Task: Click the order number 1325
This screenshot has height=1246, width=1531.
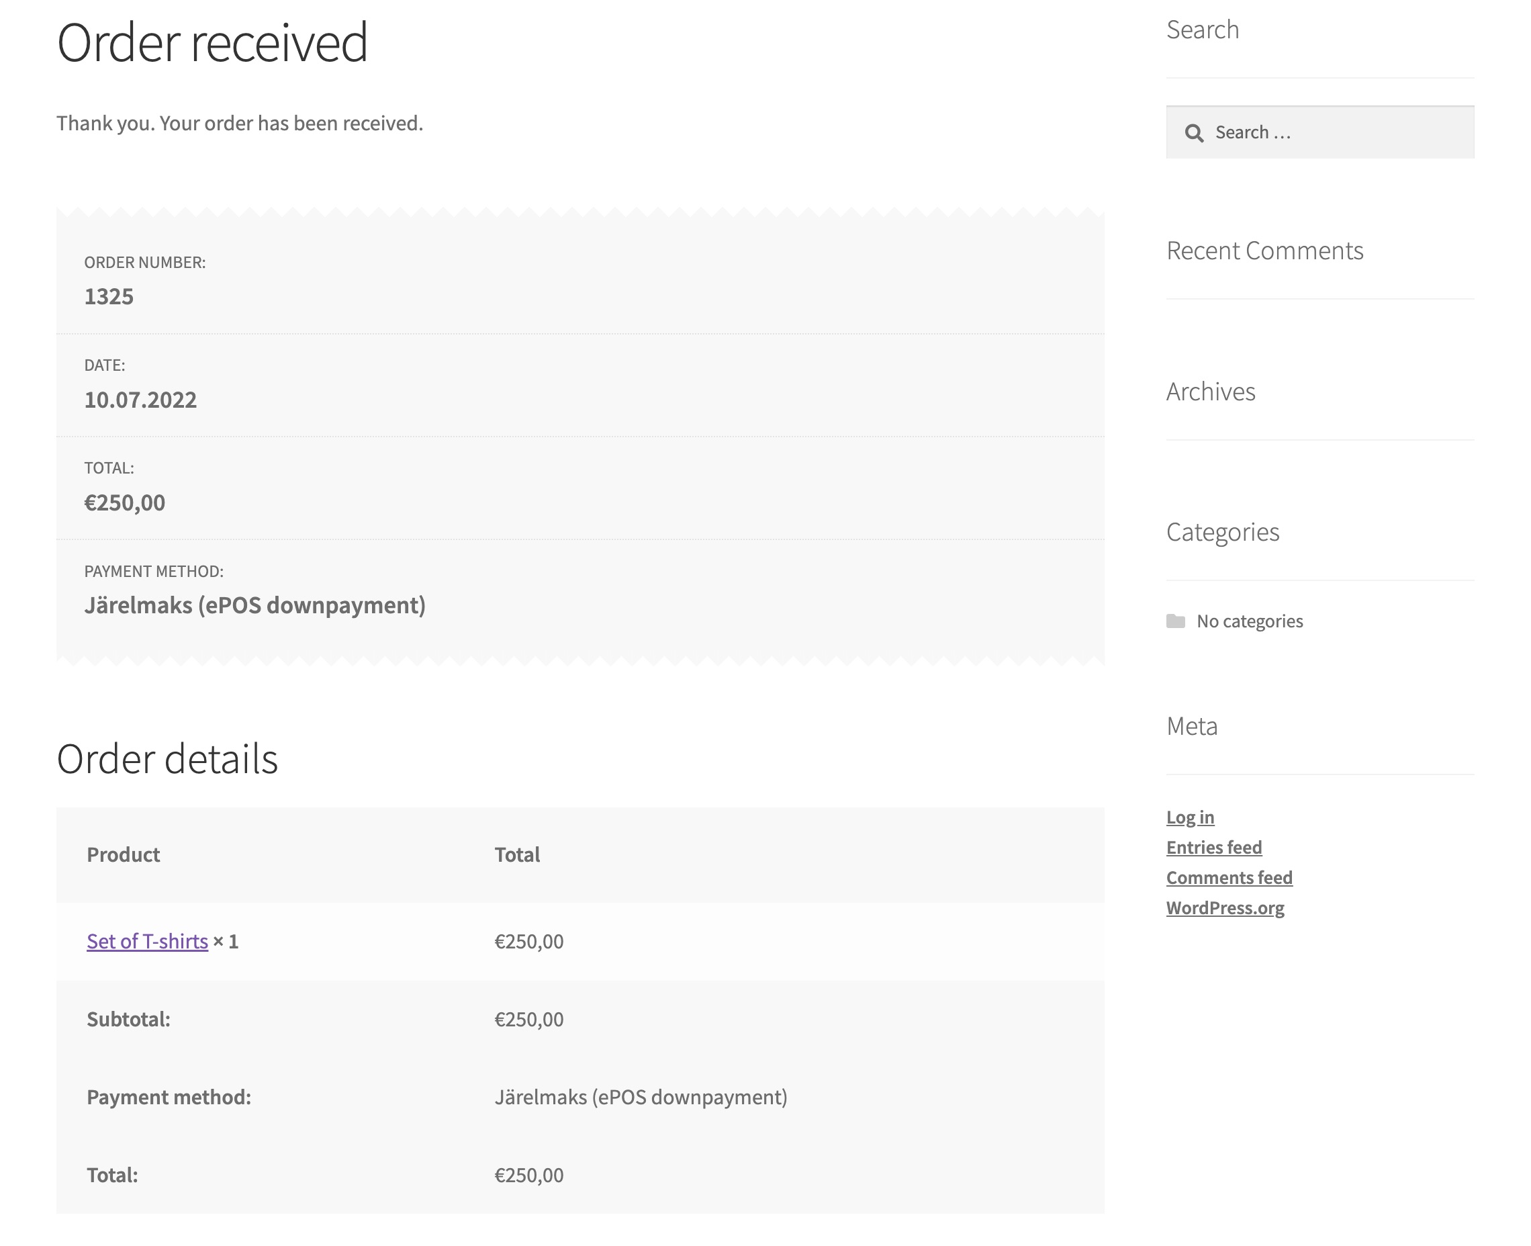Action: pos(109,296)
